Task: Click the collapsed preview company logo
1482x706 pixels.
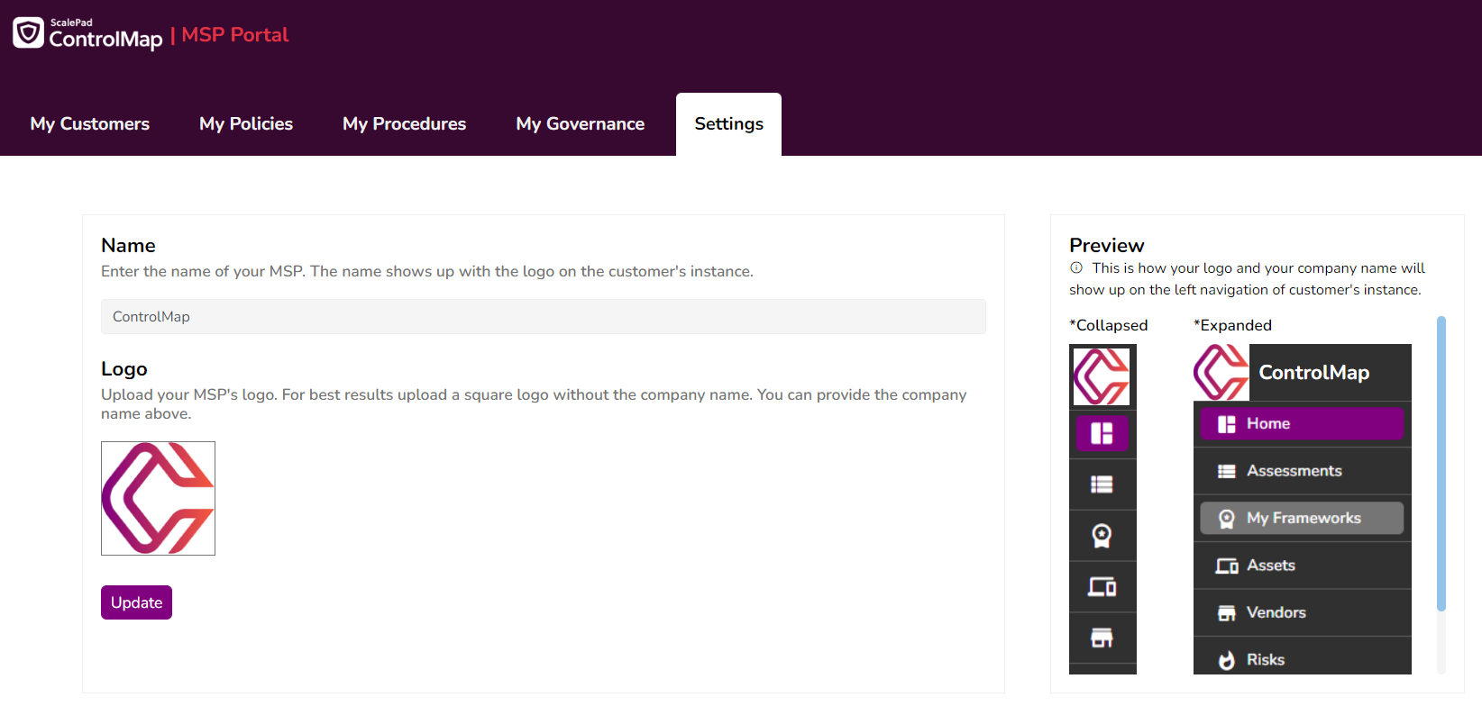Action: [1102, 376]
